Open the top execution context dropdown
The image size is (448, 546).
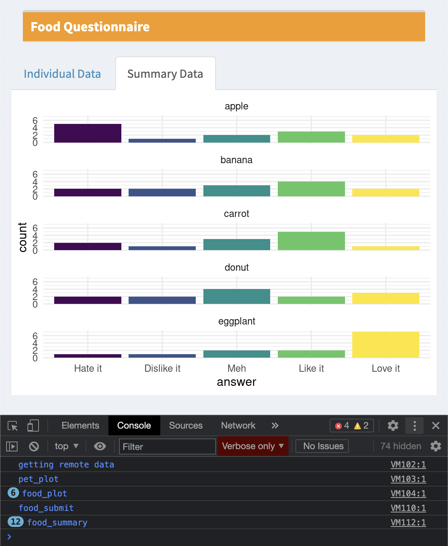[x=66, y=446]
